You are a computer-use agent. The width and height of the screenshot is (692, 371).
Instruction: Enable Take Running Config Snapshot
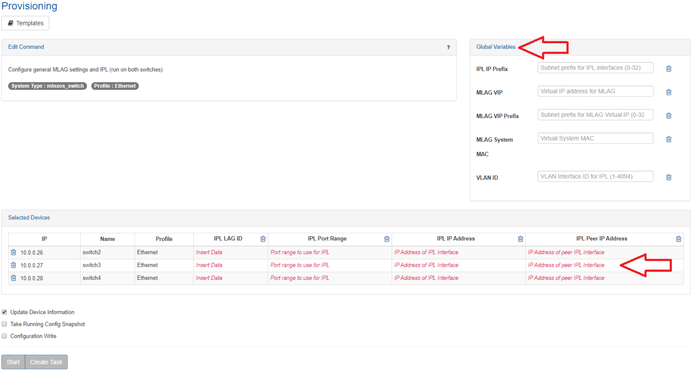(x=4, y=324)
